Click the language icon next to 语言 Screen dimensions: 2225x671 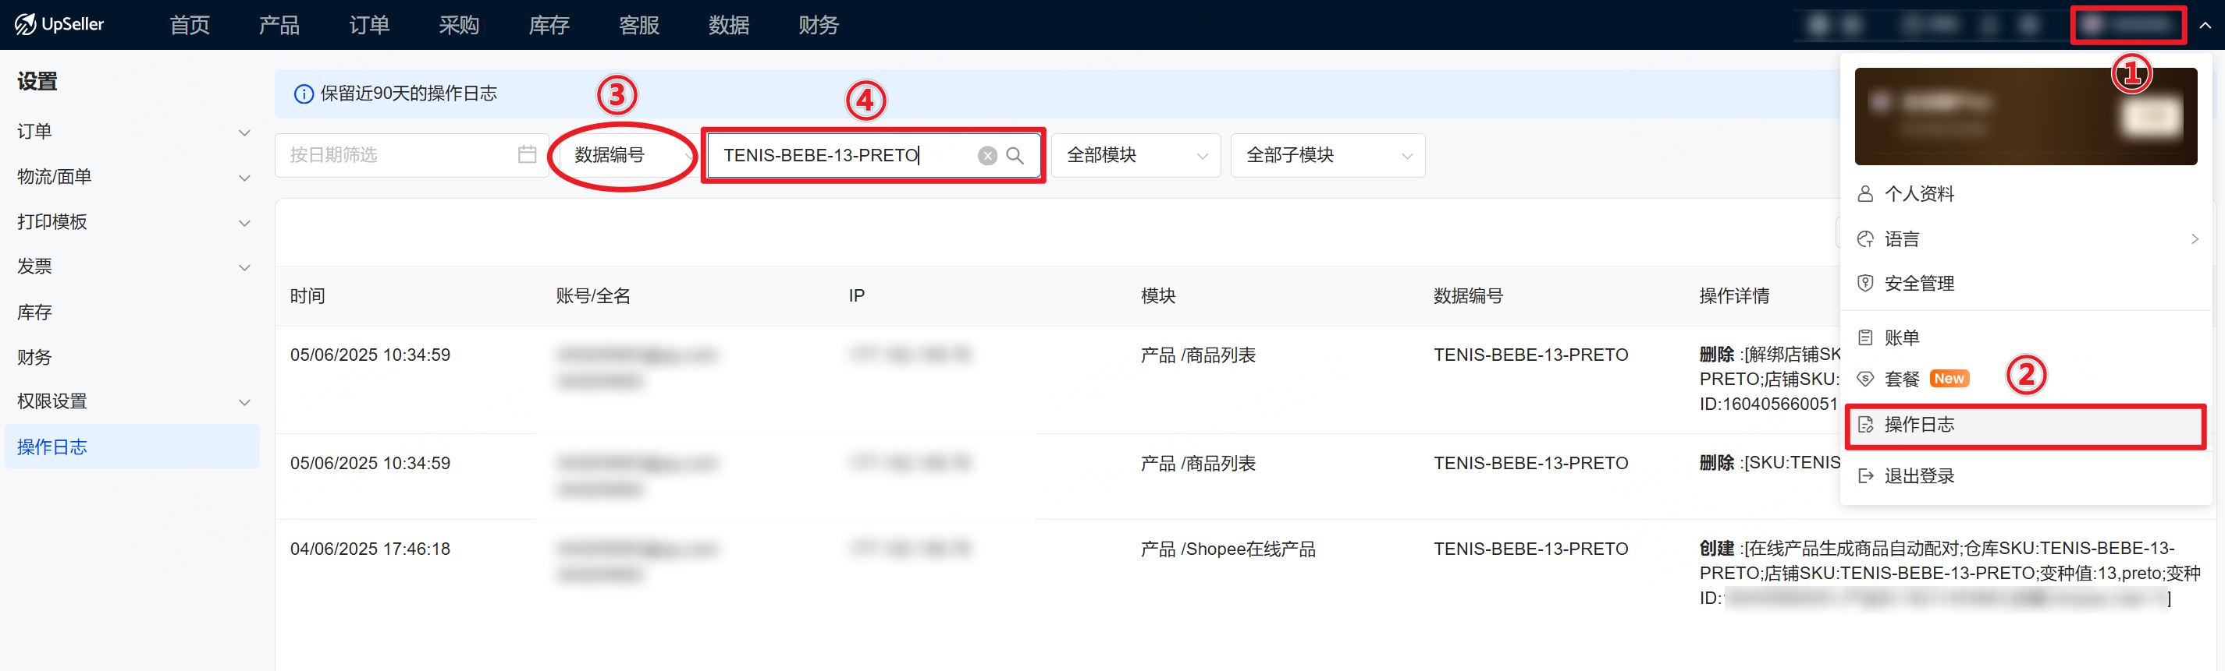1864,239
